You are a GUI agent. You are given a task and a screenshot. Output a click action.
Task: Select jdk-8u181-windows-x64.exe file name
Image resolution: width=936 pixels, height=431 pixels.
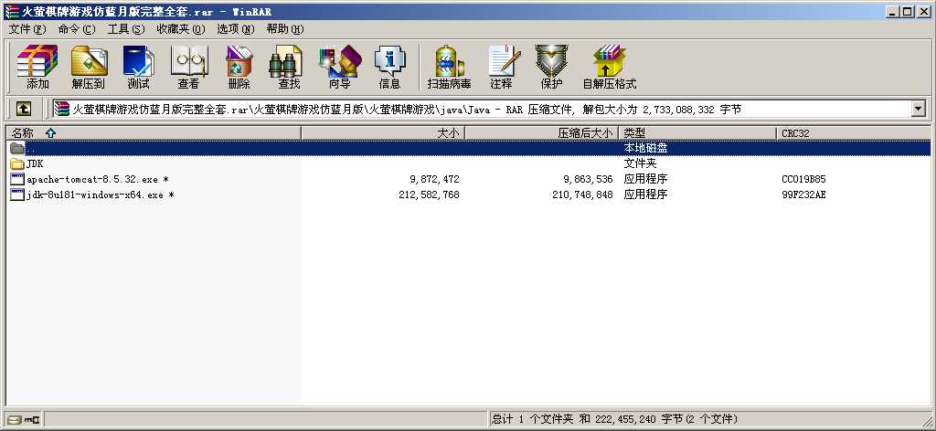click(x=101, y=194)
